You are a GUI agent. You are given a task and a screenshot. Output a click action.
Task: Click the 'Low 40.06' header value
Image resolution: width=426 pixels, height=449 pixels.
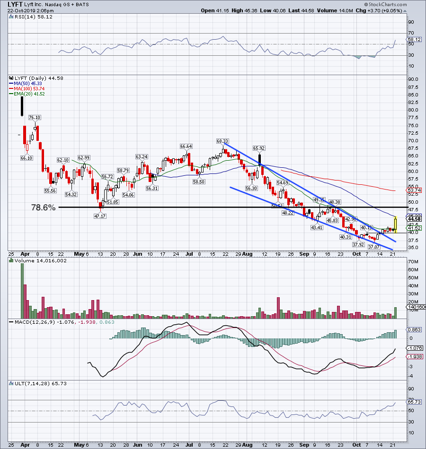pyautogui.click(x=273, y=10)
